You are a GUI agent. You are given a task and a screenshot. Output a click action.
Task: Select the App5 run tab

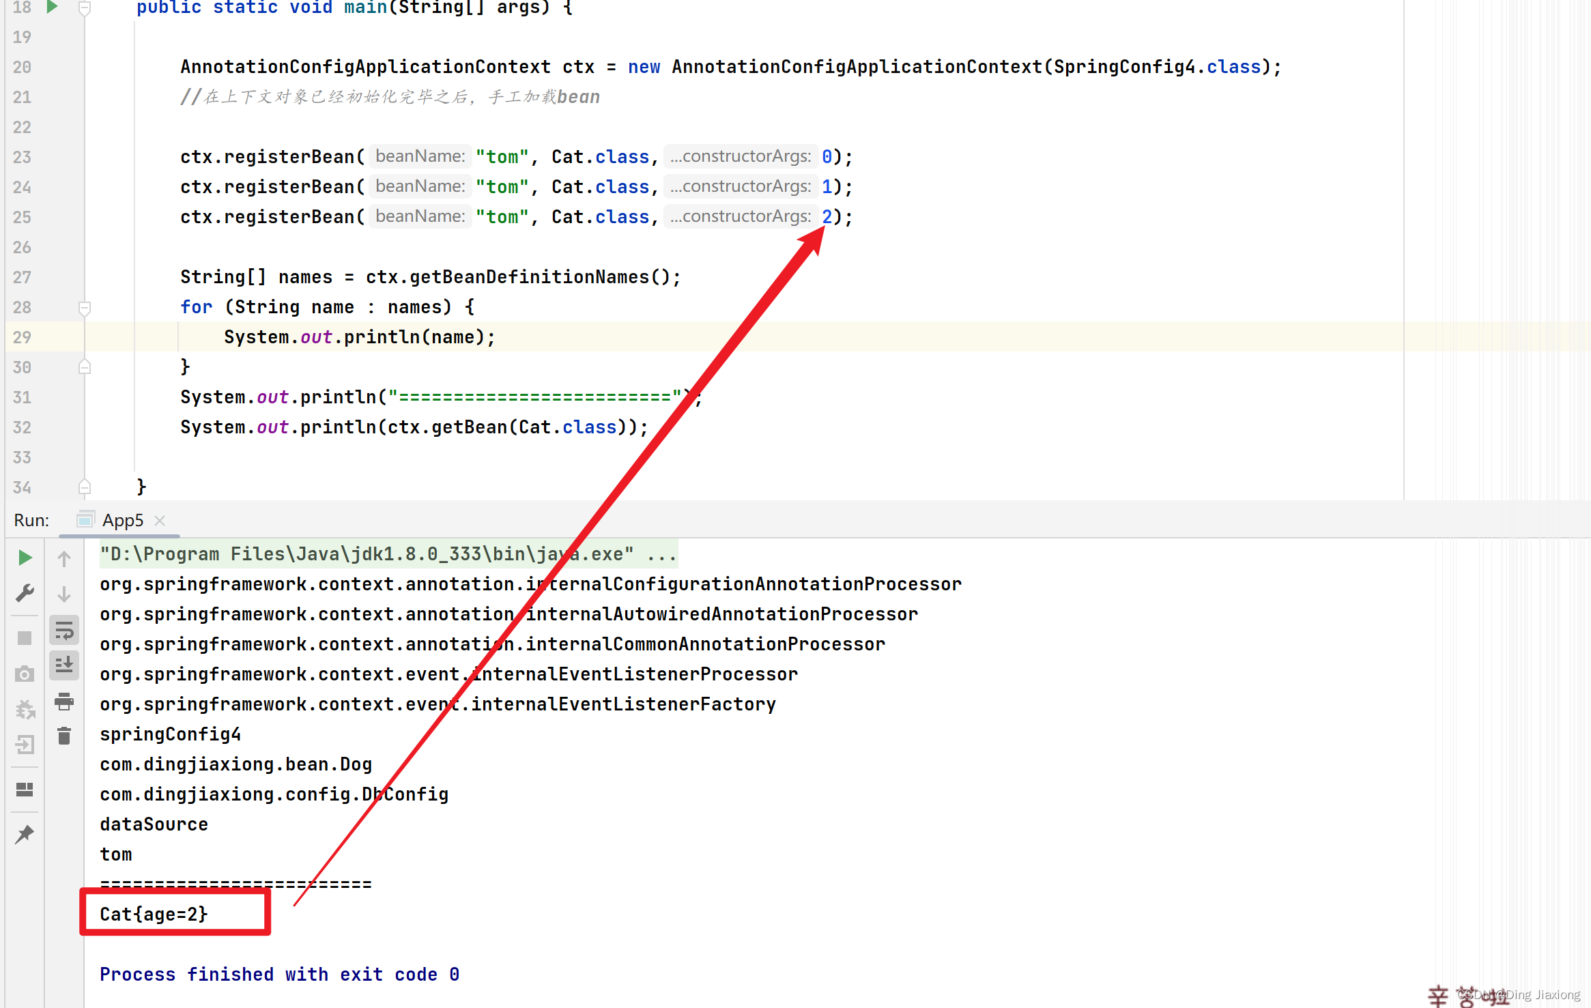pyautogui.click(x=123, y=520)
